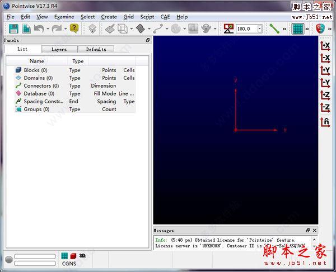Screen dimensions: 336x272
Task: Click the Undo arrow icon
Action: [x=39, y=28]
